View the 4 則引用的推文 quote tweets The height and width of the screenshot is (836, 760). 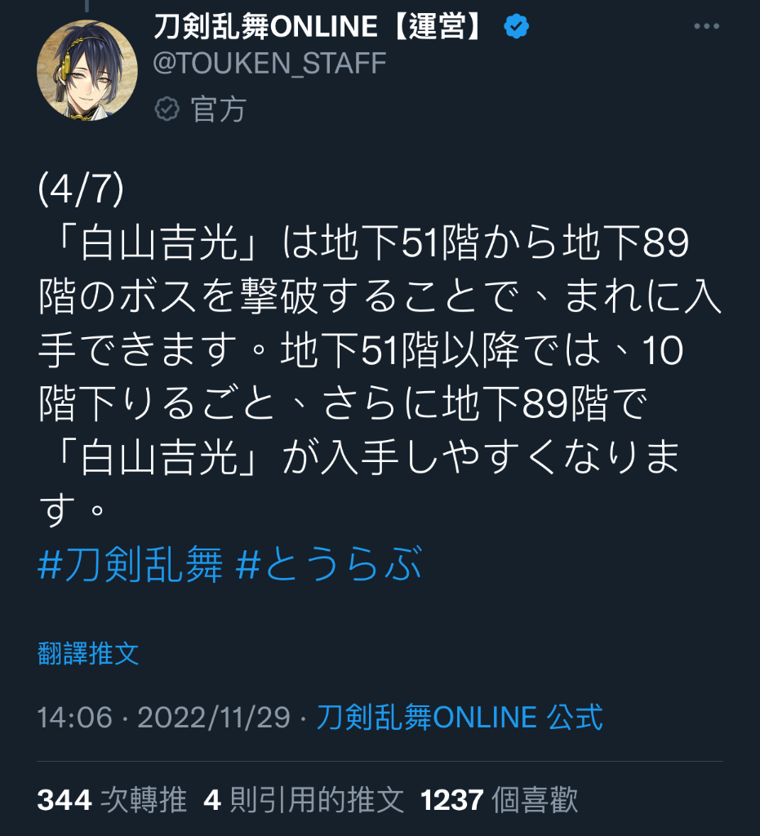[x=304, y=800]
